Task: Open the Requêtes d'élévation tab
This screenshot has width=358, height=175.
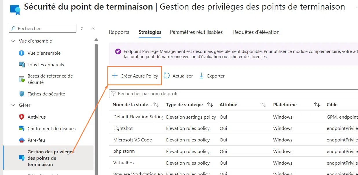Action: click(x=256, y=32)
